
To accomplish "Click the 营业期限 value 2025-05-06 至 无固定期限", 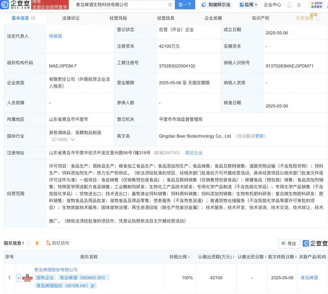I will point(184,83).
